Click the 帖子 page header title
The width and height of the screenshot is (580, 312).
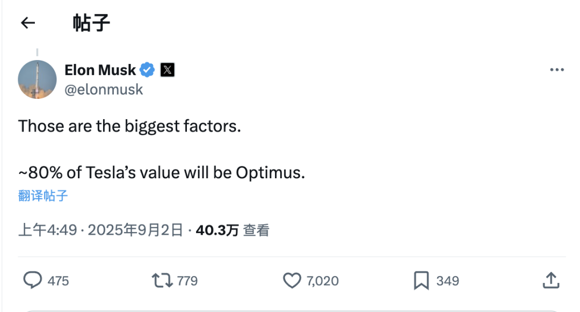click(x=91, y=23)
